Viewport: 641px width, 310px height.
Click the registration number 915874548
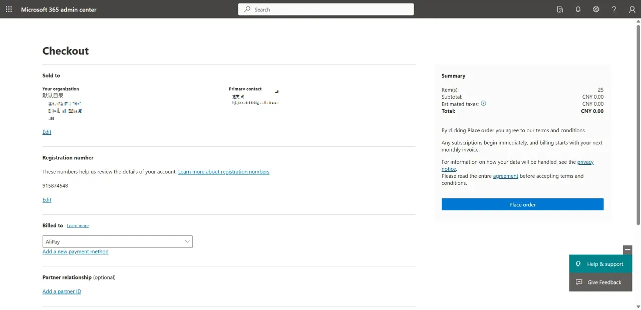click(x=55, y=186)
